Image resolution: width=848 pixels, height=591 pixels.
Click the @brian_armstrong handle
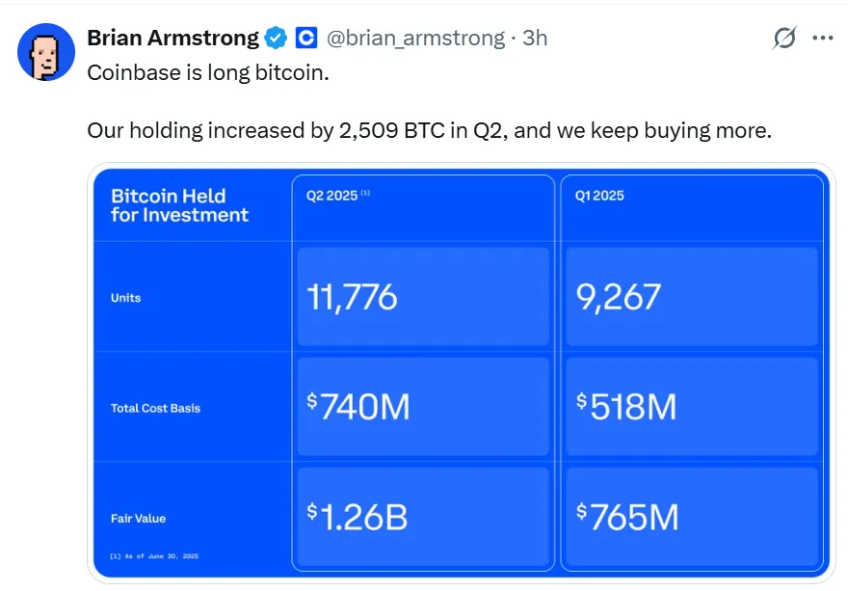(x=415, y=39)
